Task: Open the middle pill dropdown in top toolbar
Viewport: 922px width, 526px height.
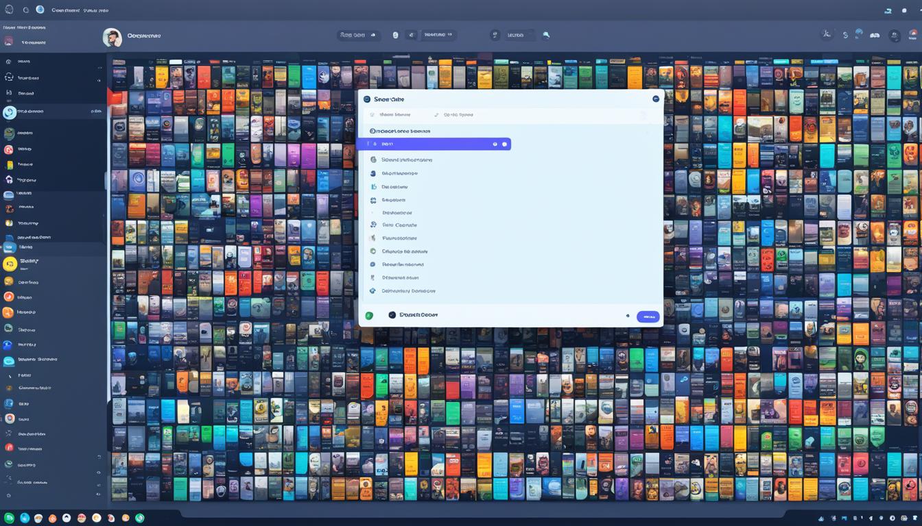Action: [437, 34]
